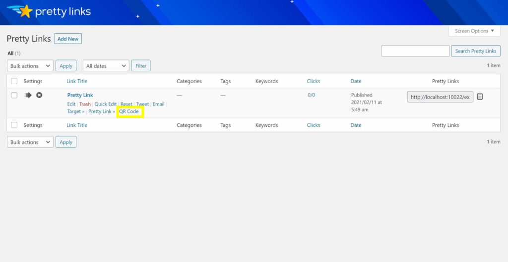Expand the Screen Options panel
This screenshot has height=262, width=508.
tap(474, 31)
